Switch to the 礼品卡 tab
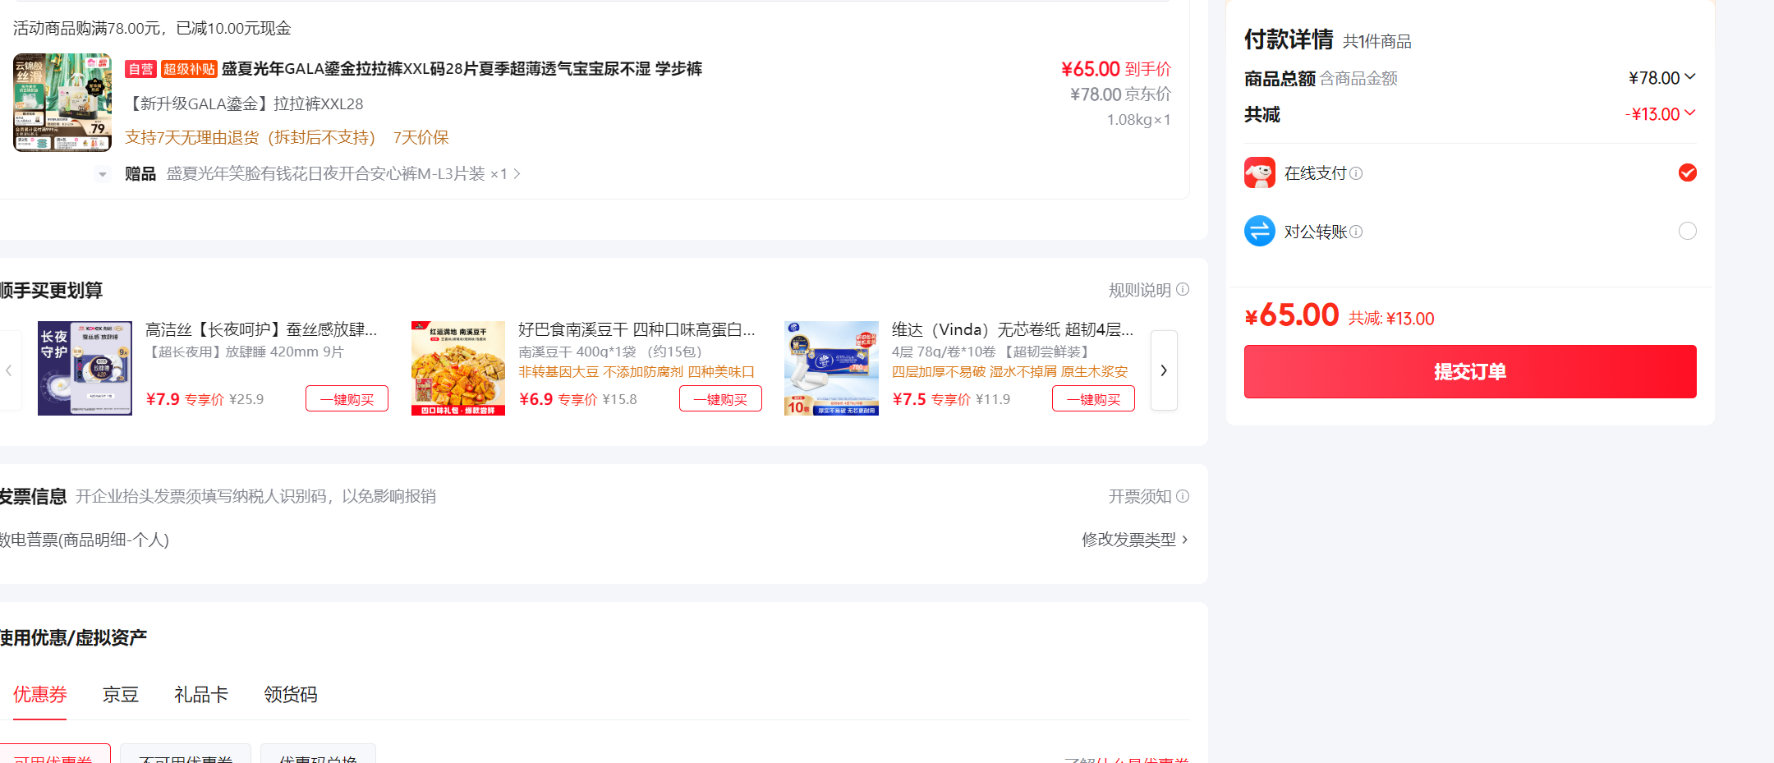The width and height of the screenshot is (1774, 763). coord(201,695)
